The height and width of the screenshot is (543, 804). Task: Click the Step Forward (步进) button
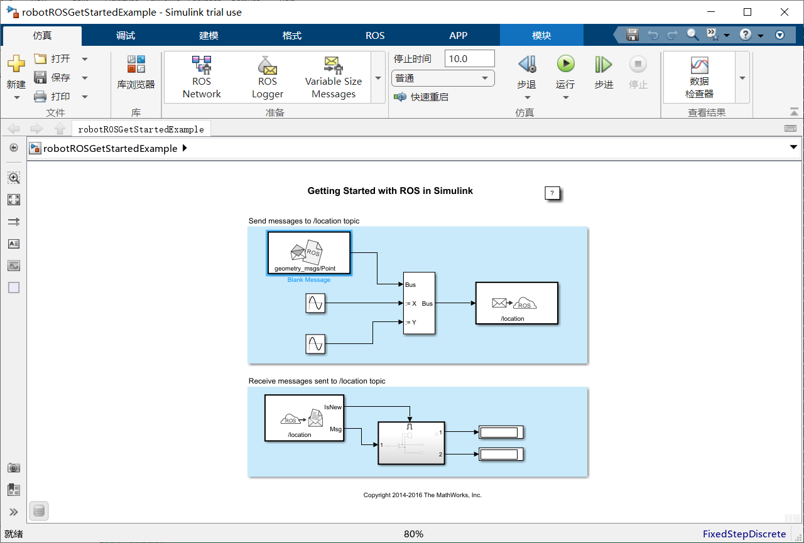(x=604, y=72)
